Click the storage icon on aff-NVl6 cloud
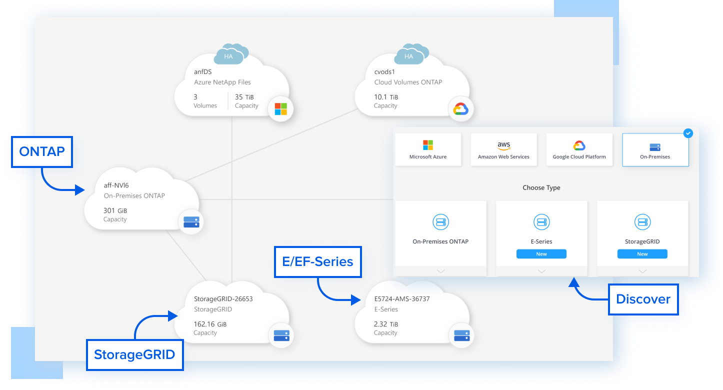The width and height of the screenshot is (723, 390). coord(191,222)
